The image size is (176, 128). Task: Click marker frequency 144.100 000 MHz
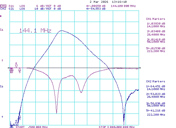(x=123, y=6)
